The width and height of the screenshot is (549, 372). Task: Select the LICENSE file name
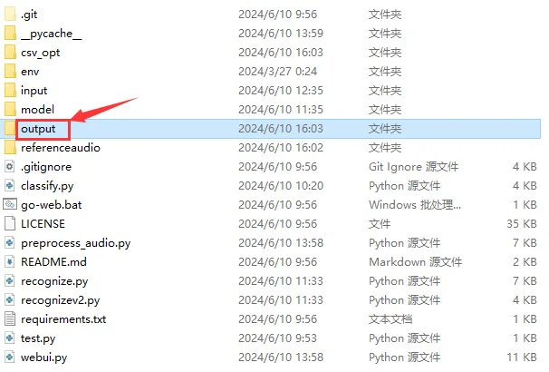[x=43, y=224]
